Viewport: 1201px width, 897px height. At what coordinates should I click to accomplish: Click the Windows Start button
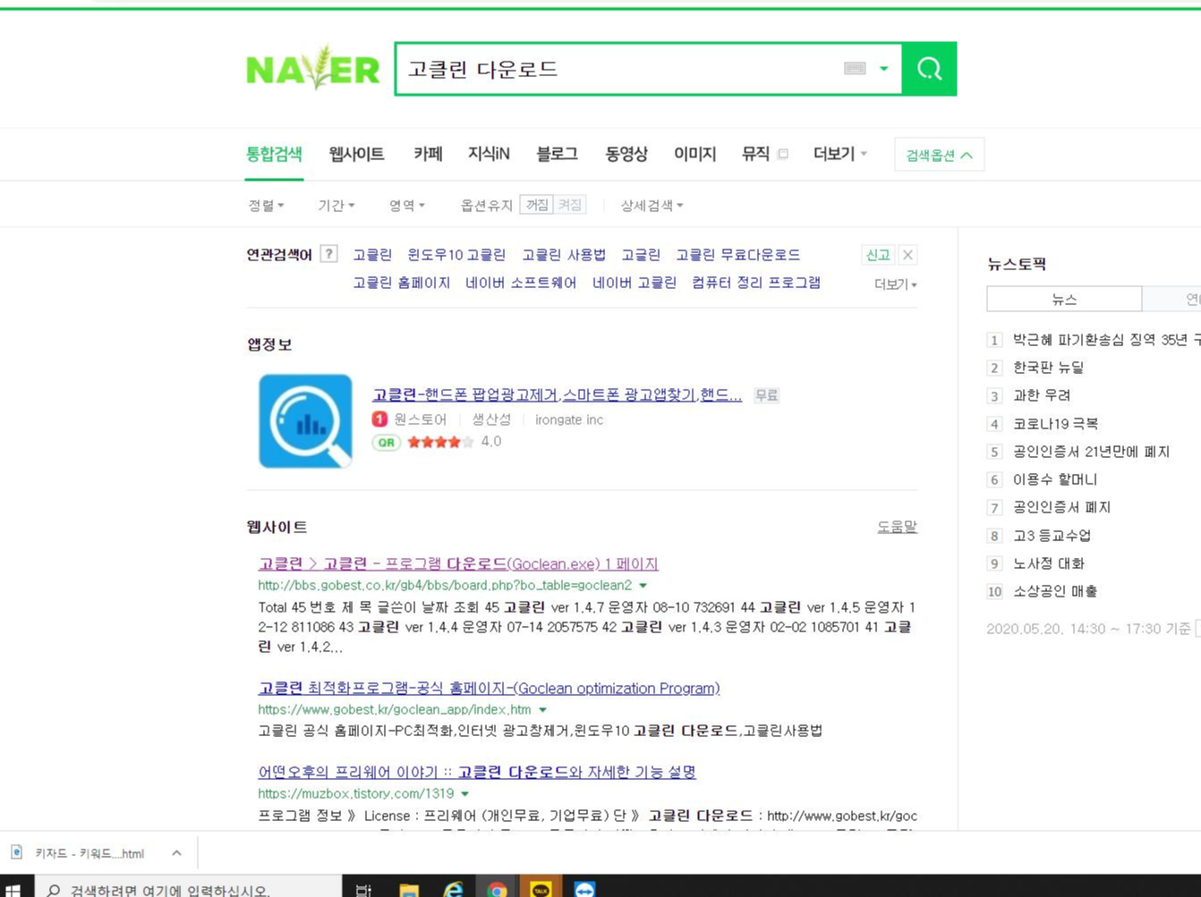(13, 889)
